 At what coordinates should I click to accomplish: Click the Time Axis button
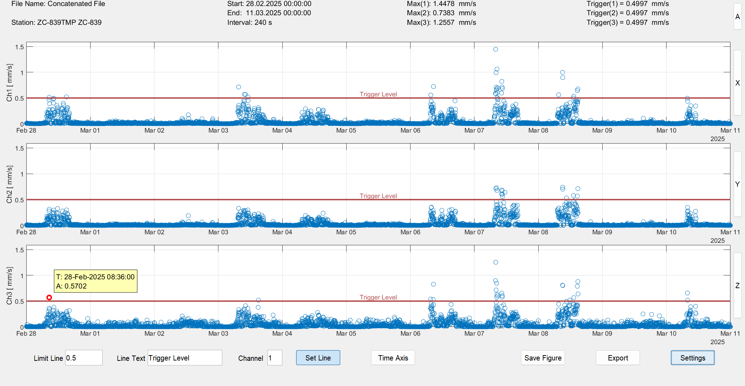pos(393,358)
